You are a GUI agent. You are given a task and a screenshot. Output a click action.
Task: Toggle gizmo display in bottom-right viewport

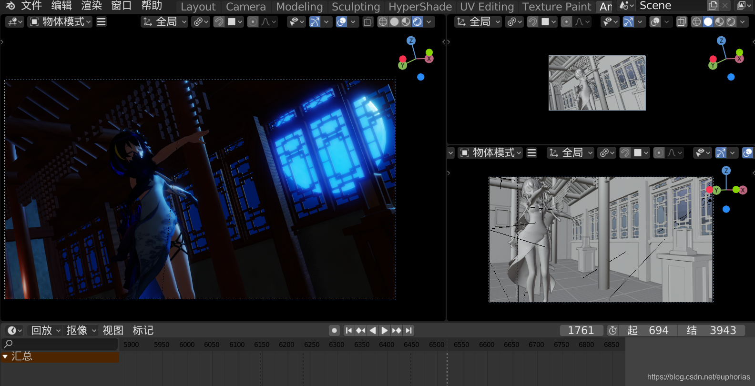tap(721, 153)
